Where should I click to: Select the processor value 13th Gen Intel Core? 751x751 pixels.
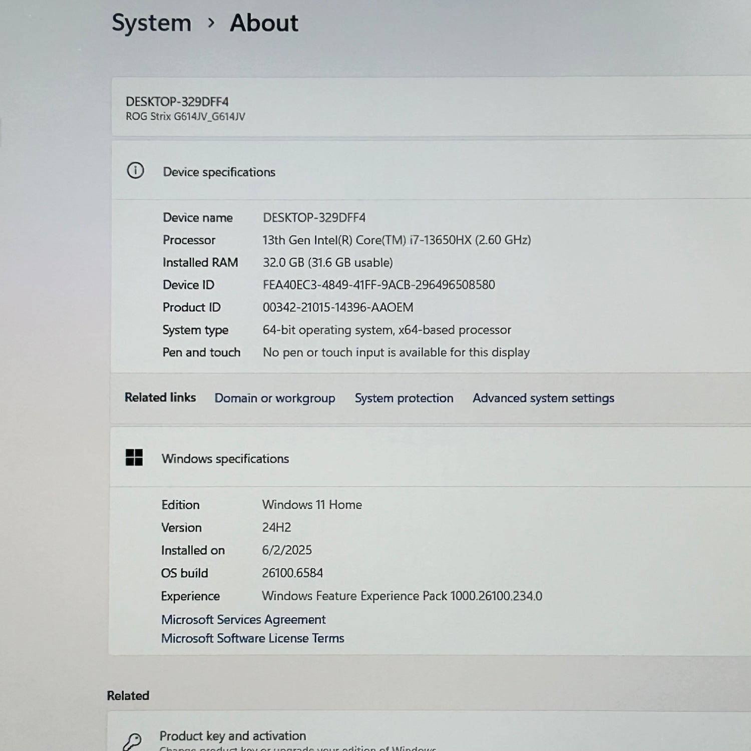(x=397, y=240)
